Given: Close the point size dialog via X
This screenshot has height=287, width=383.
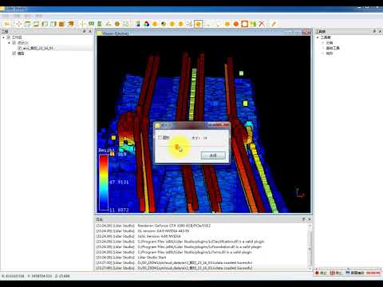Looking at the screenshot, I should [x=223, y=125].
